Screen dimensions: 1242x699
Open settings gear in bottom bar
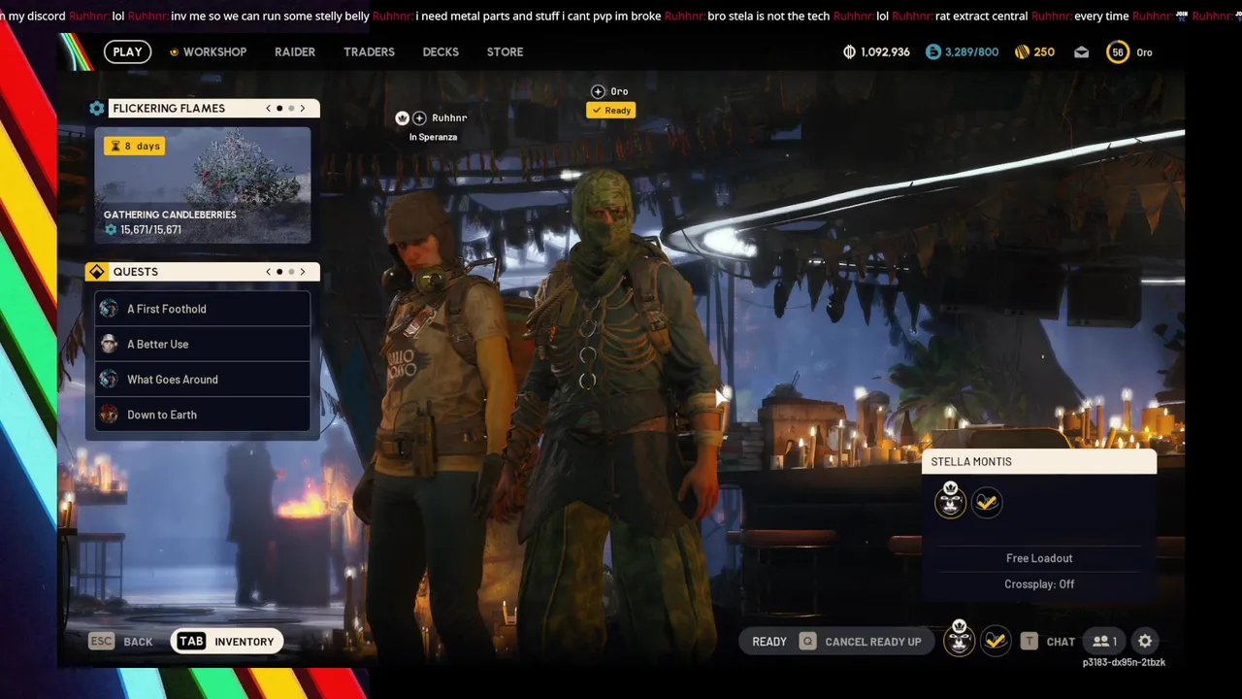click(x=1145, y=642)
